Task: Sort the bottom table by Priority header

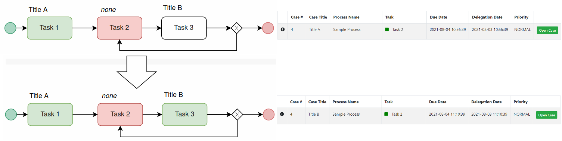Action: [521, 102]
